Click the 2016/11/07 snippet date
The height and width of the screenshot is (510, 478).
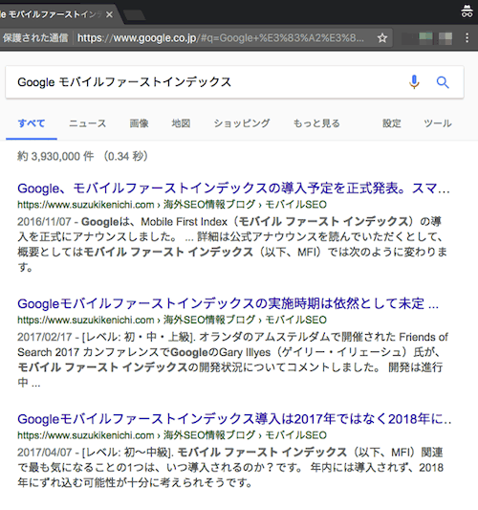point(44,222)
